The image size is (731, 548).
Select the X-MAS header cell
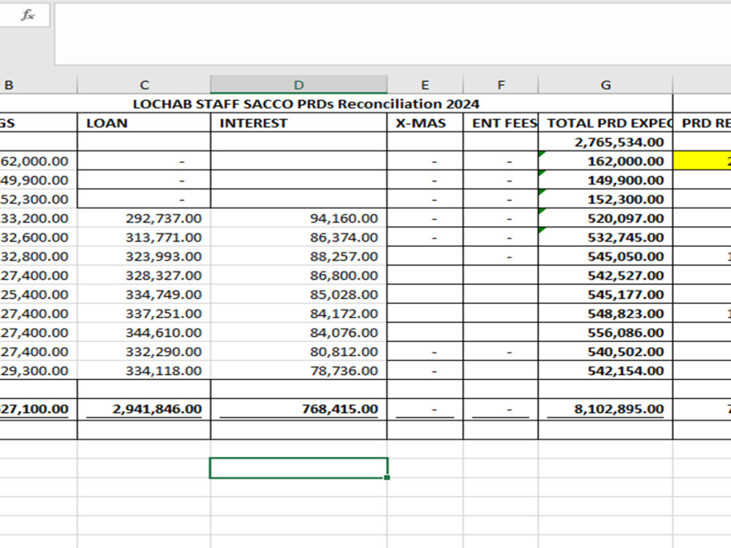pos(425,123)
